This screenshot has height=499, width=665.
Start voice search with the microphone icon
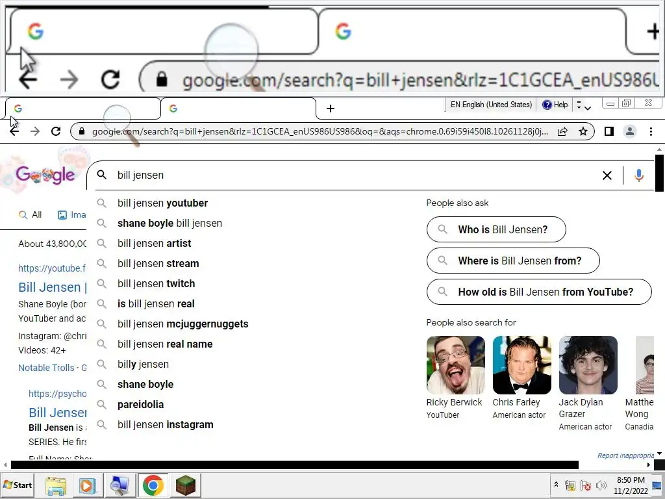click(x=639, y=175)
